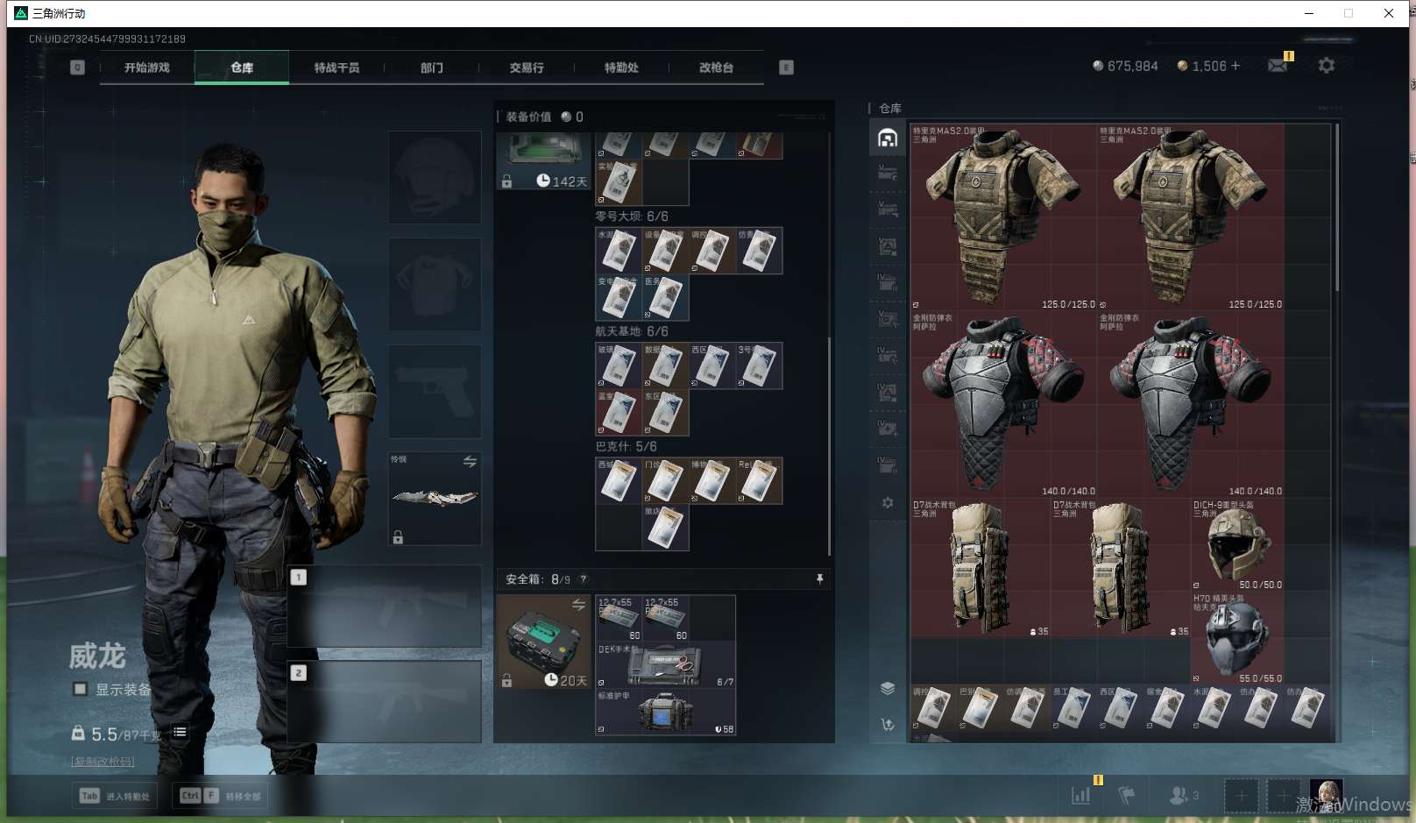Click the first plus teammate slot
This screenshot has height=823, width=1416.
(1241, 796)
